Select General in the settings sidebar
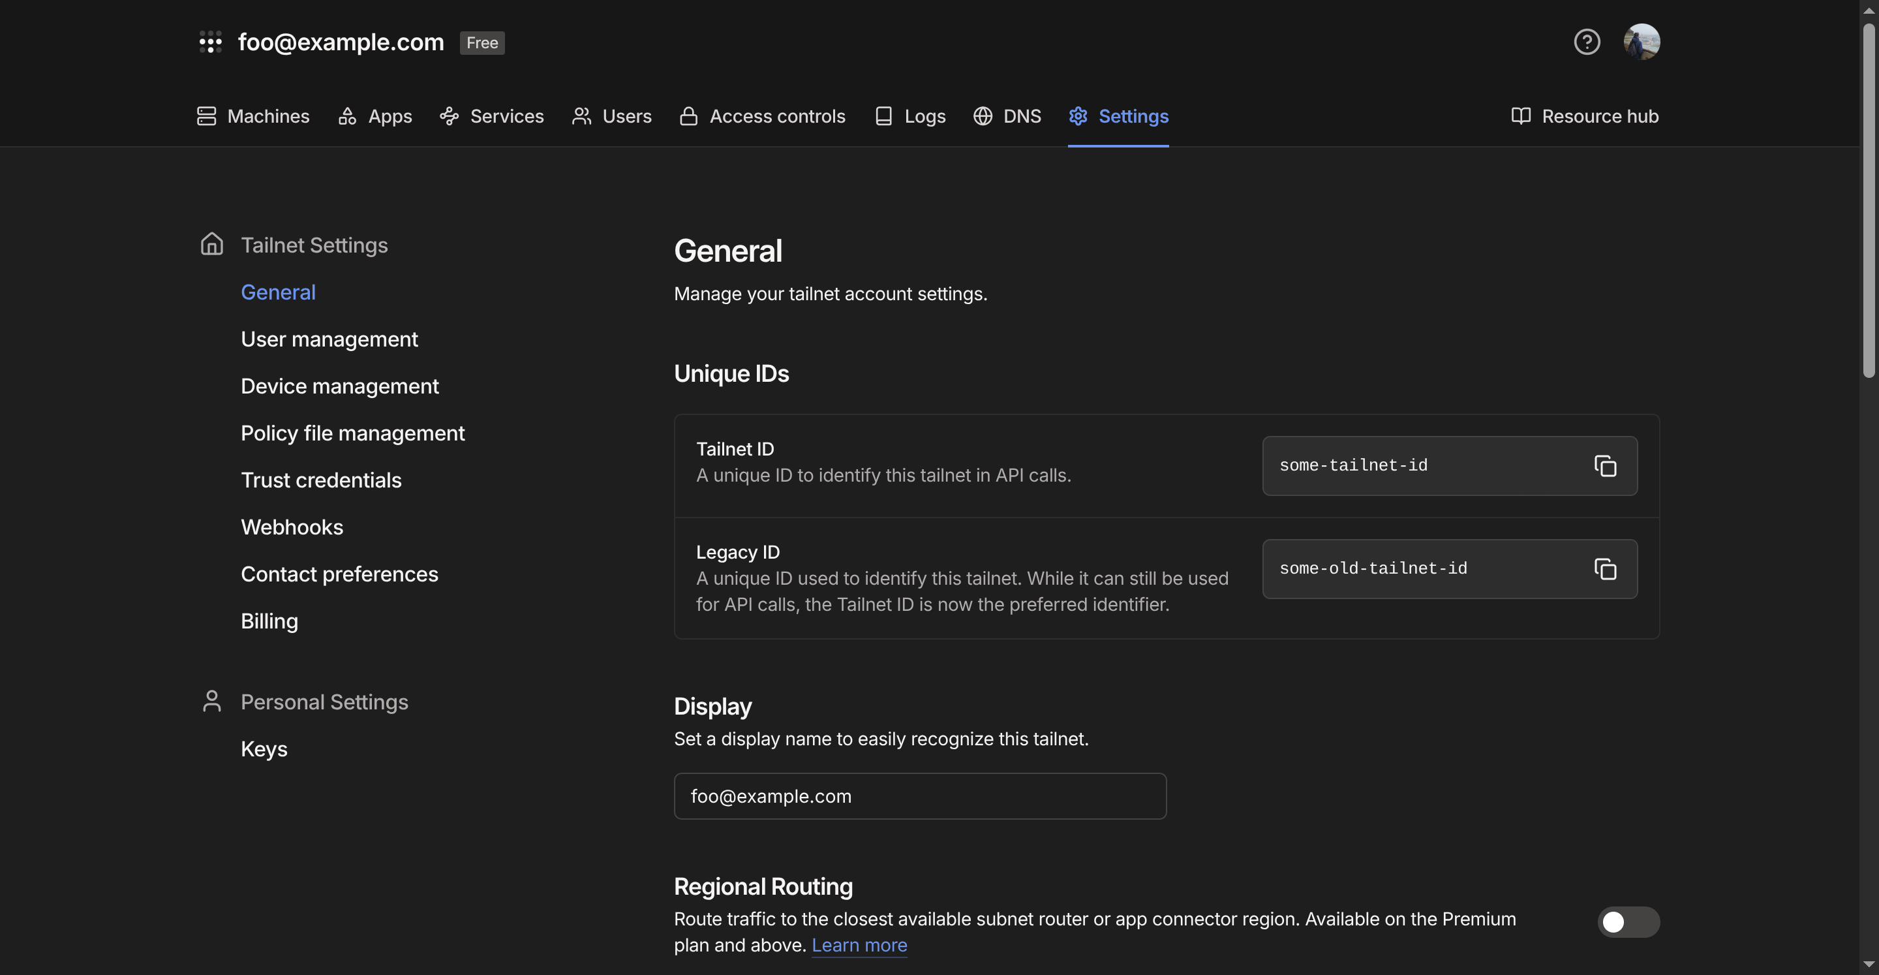This screenshot has height=975, width=1879. (278, 292)
